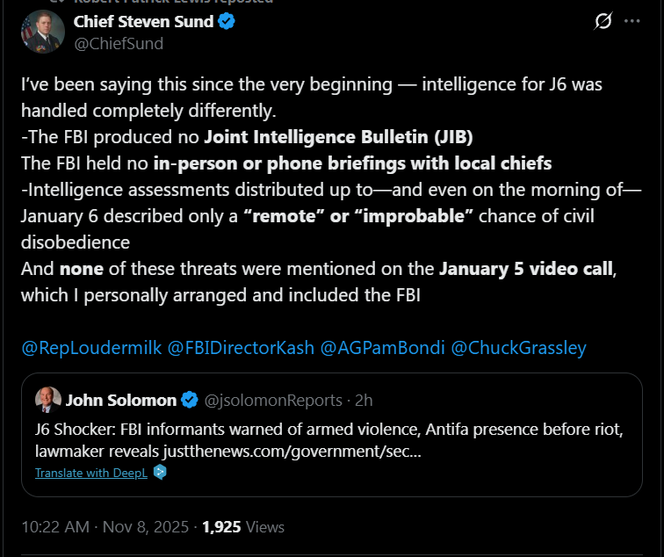Click the quoted post's 2h timestamp
This screenshot has height=557, width=664.
click(364, 401)
